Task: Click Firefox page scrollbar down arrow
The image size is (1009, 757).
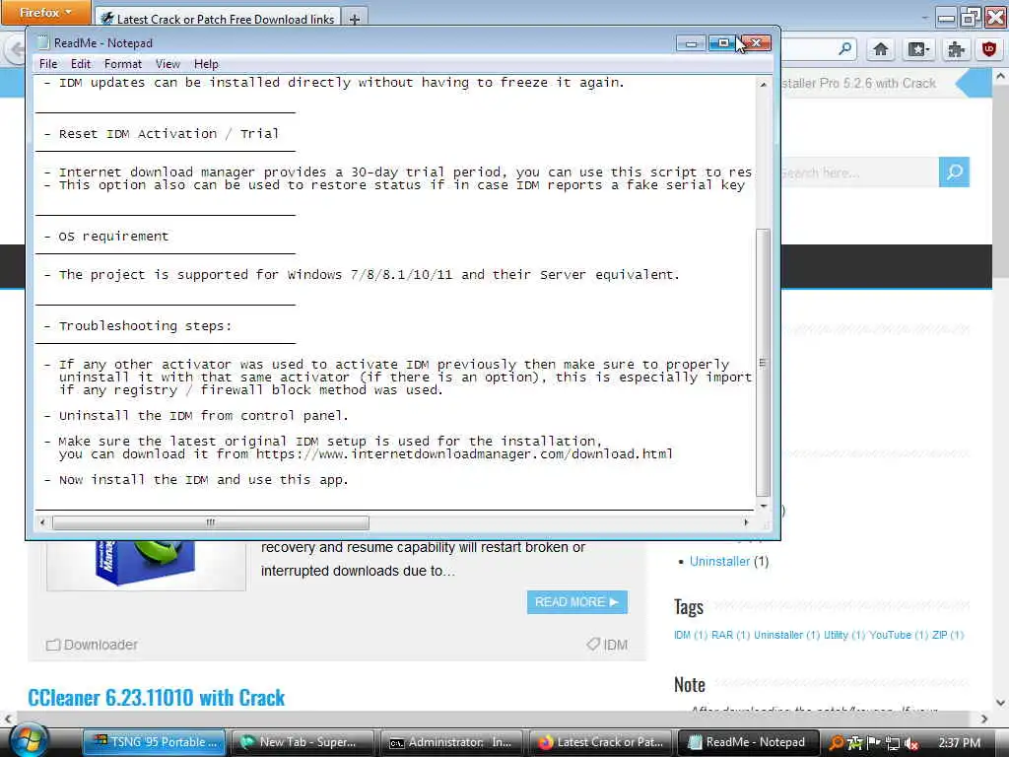Action: click(x=1000, y=702)
